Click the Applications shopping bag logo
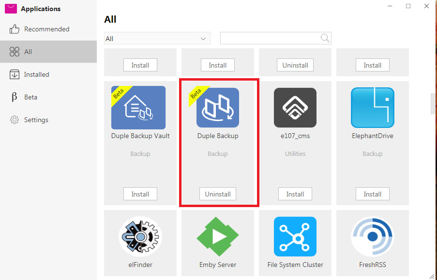437x280 pixels. pos(11,9)
